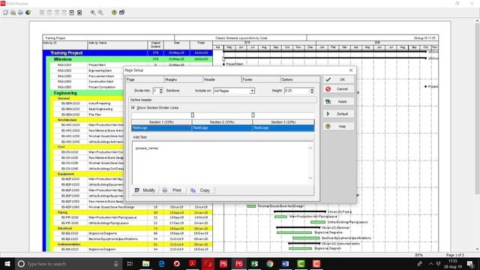
Task: Increase Divide Into sections value
Action: click(161, 89)
